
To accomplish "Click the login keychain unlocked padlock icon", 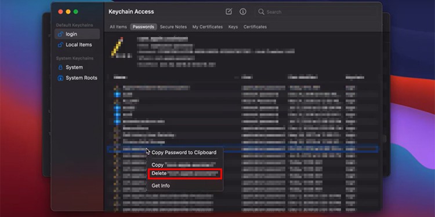I will pyautogui.click(x=60, y=34).
